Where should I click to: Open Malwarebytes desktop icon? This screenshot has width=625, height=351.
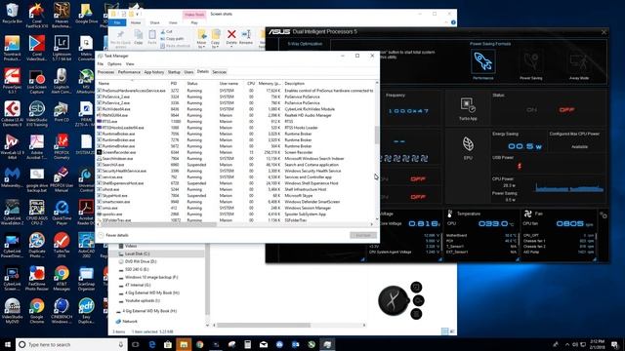pyautogui.click(x=12, y=177)
